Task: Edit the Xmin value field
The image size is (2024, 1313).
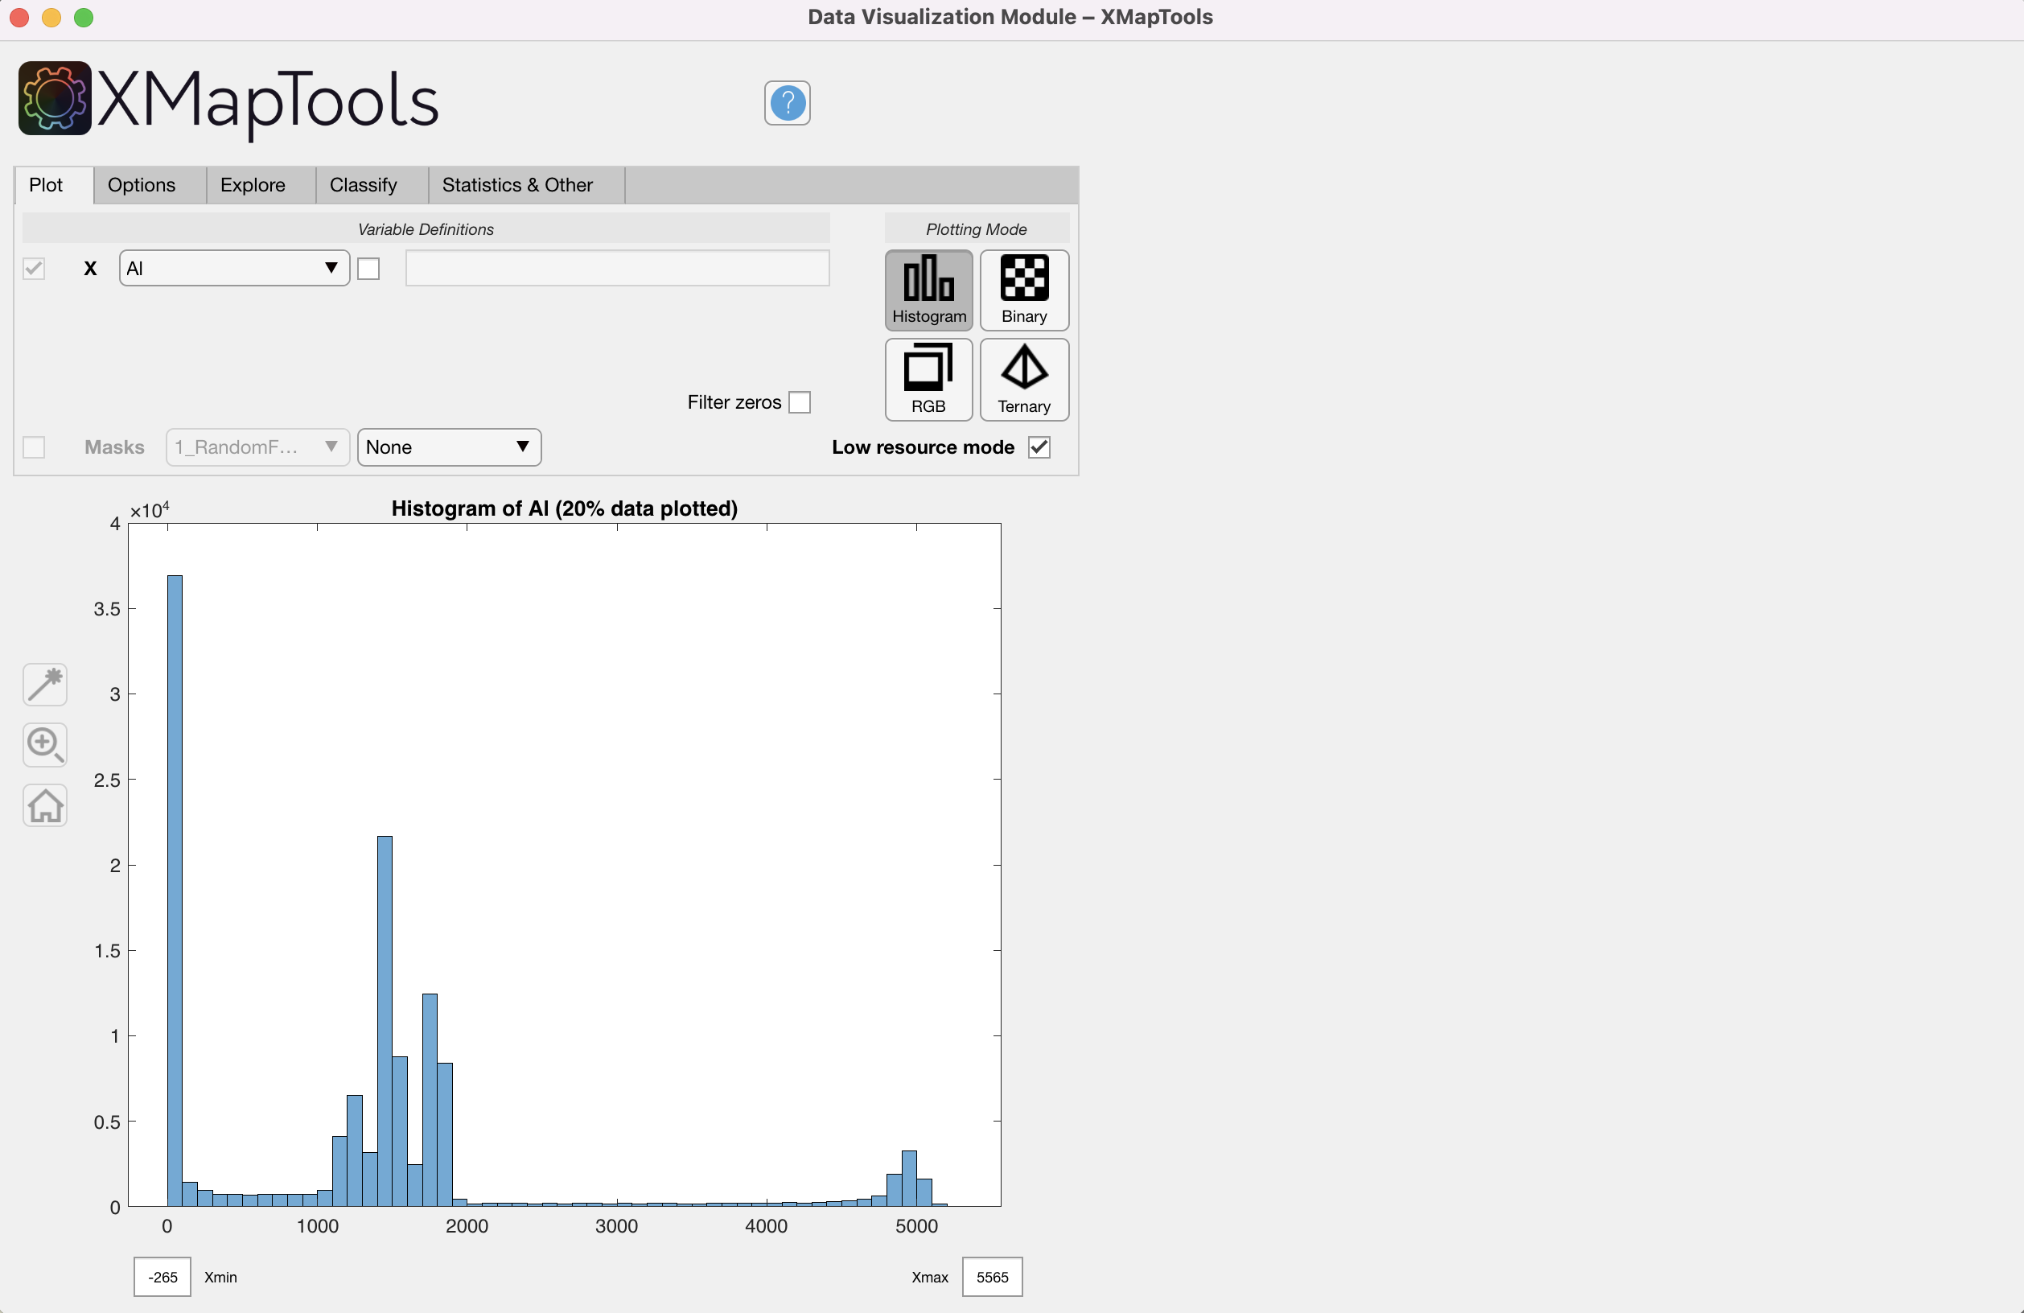Action: click(162, 1277)
